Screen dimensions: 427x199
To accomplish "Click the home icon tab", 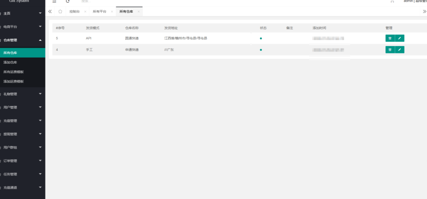I will 60,11.
